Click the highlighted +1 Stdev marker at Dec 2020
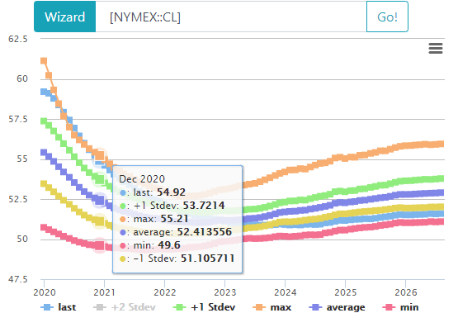 [x=100, y=179]
